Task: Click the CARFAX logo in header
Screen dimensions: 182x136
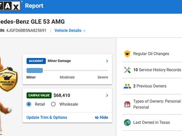Action: point(10,6)
